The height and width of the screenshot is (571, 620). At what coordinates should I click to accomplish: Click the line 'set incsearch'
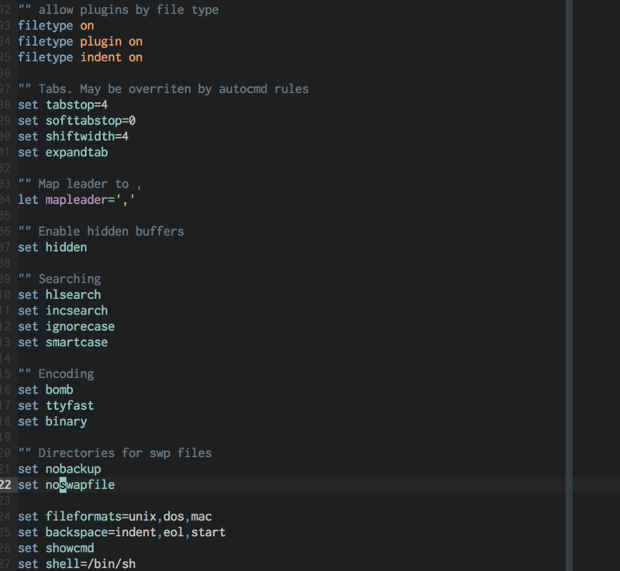pyautogui.click(x=63, y=311)
